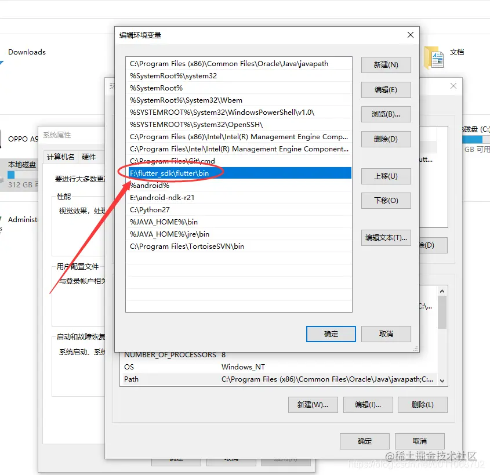Viewport: 490px width, 475px height.
Task: Select the %android% entry
Action: [x=239, y=186]
